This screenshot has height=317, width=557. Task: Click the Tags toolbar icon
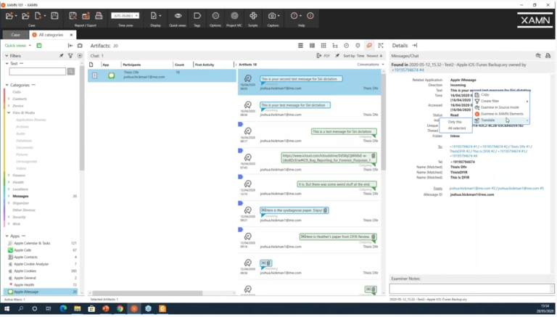(197, 16)
